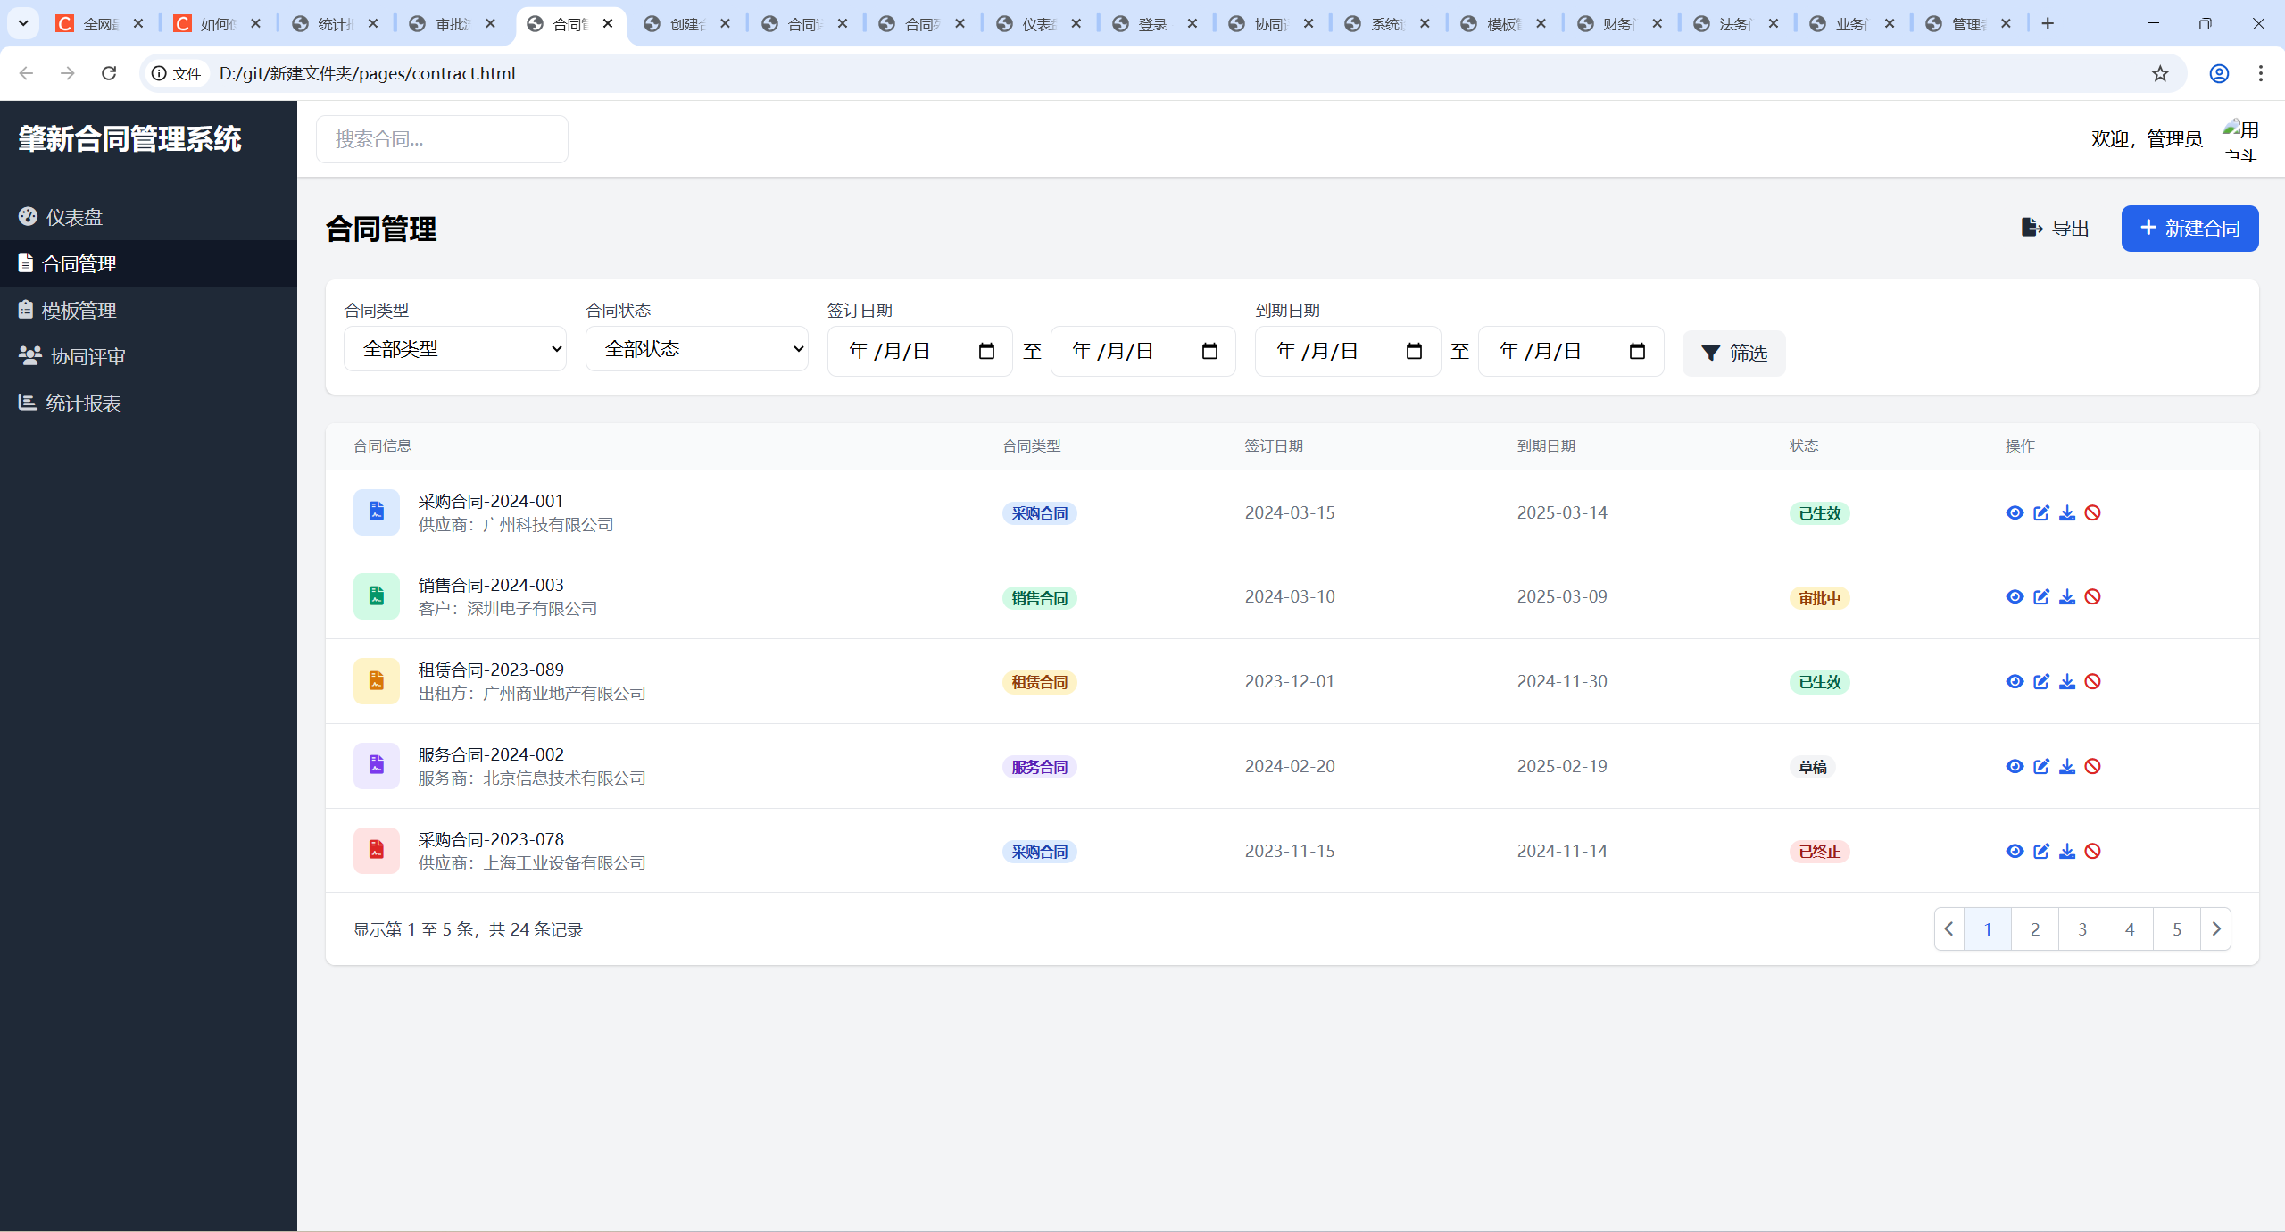Click the purple file icon for 服务合同-2024-002
Image resolution: width=2285 pixels, height=1232 pixels.
[376, 766]
